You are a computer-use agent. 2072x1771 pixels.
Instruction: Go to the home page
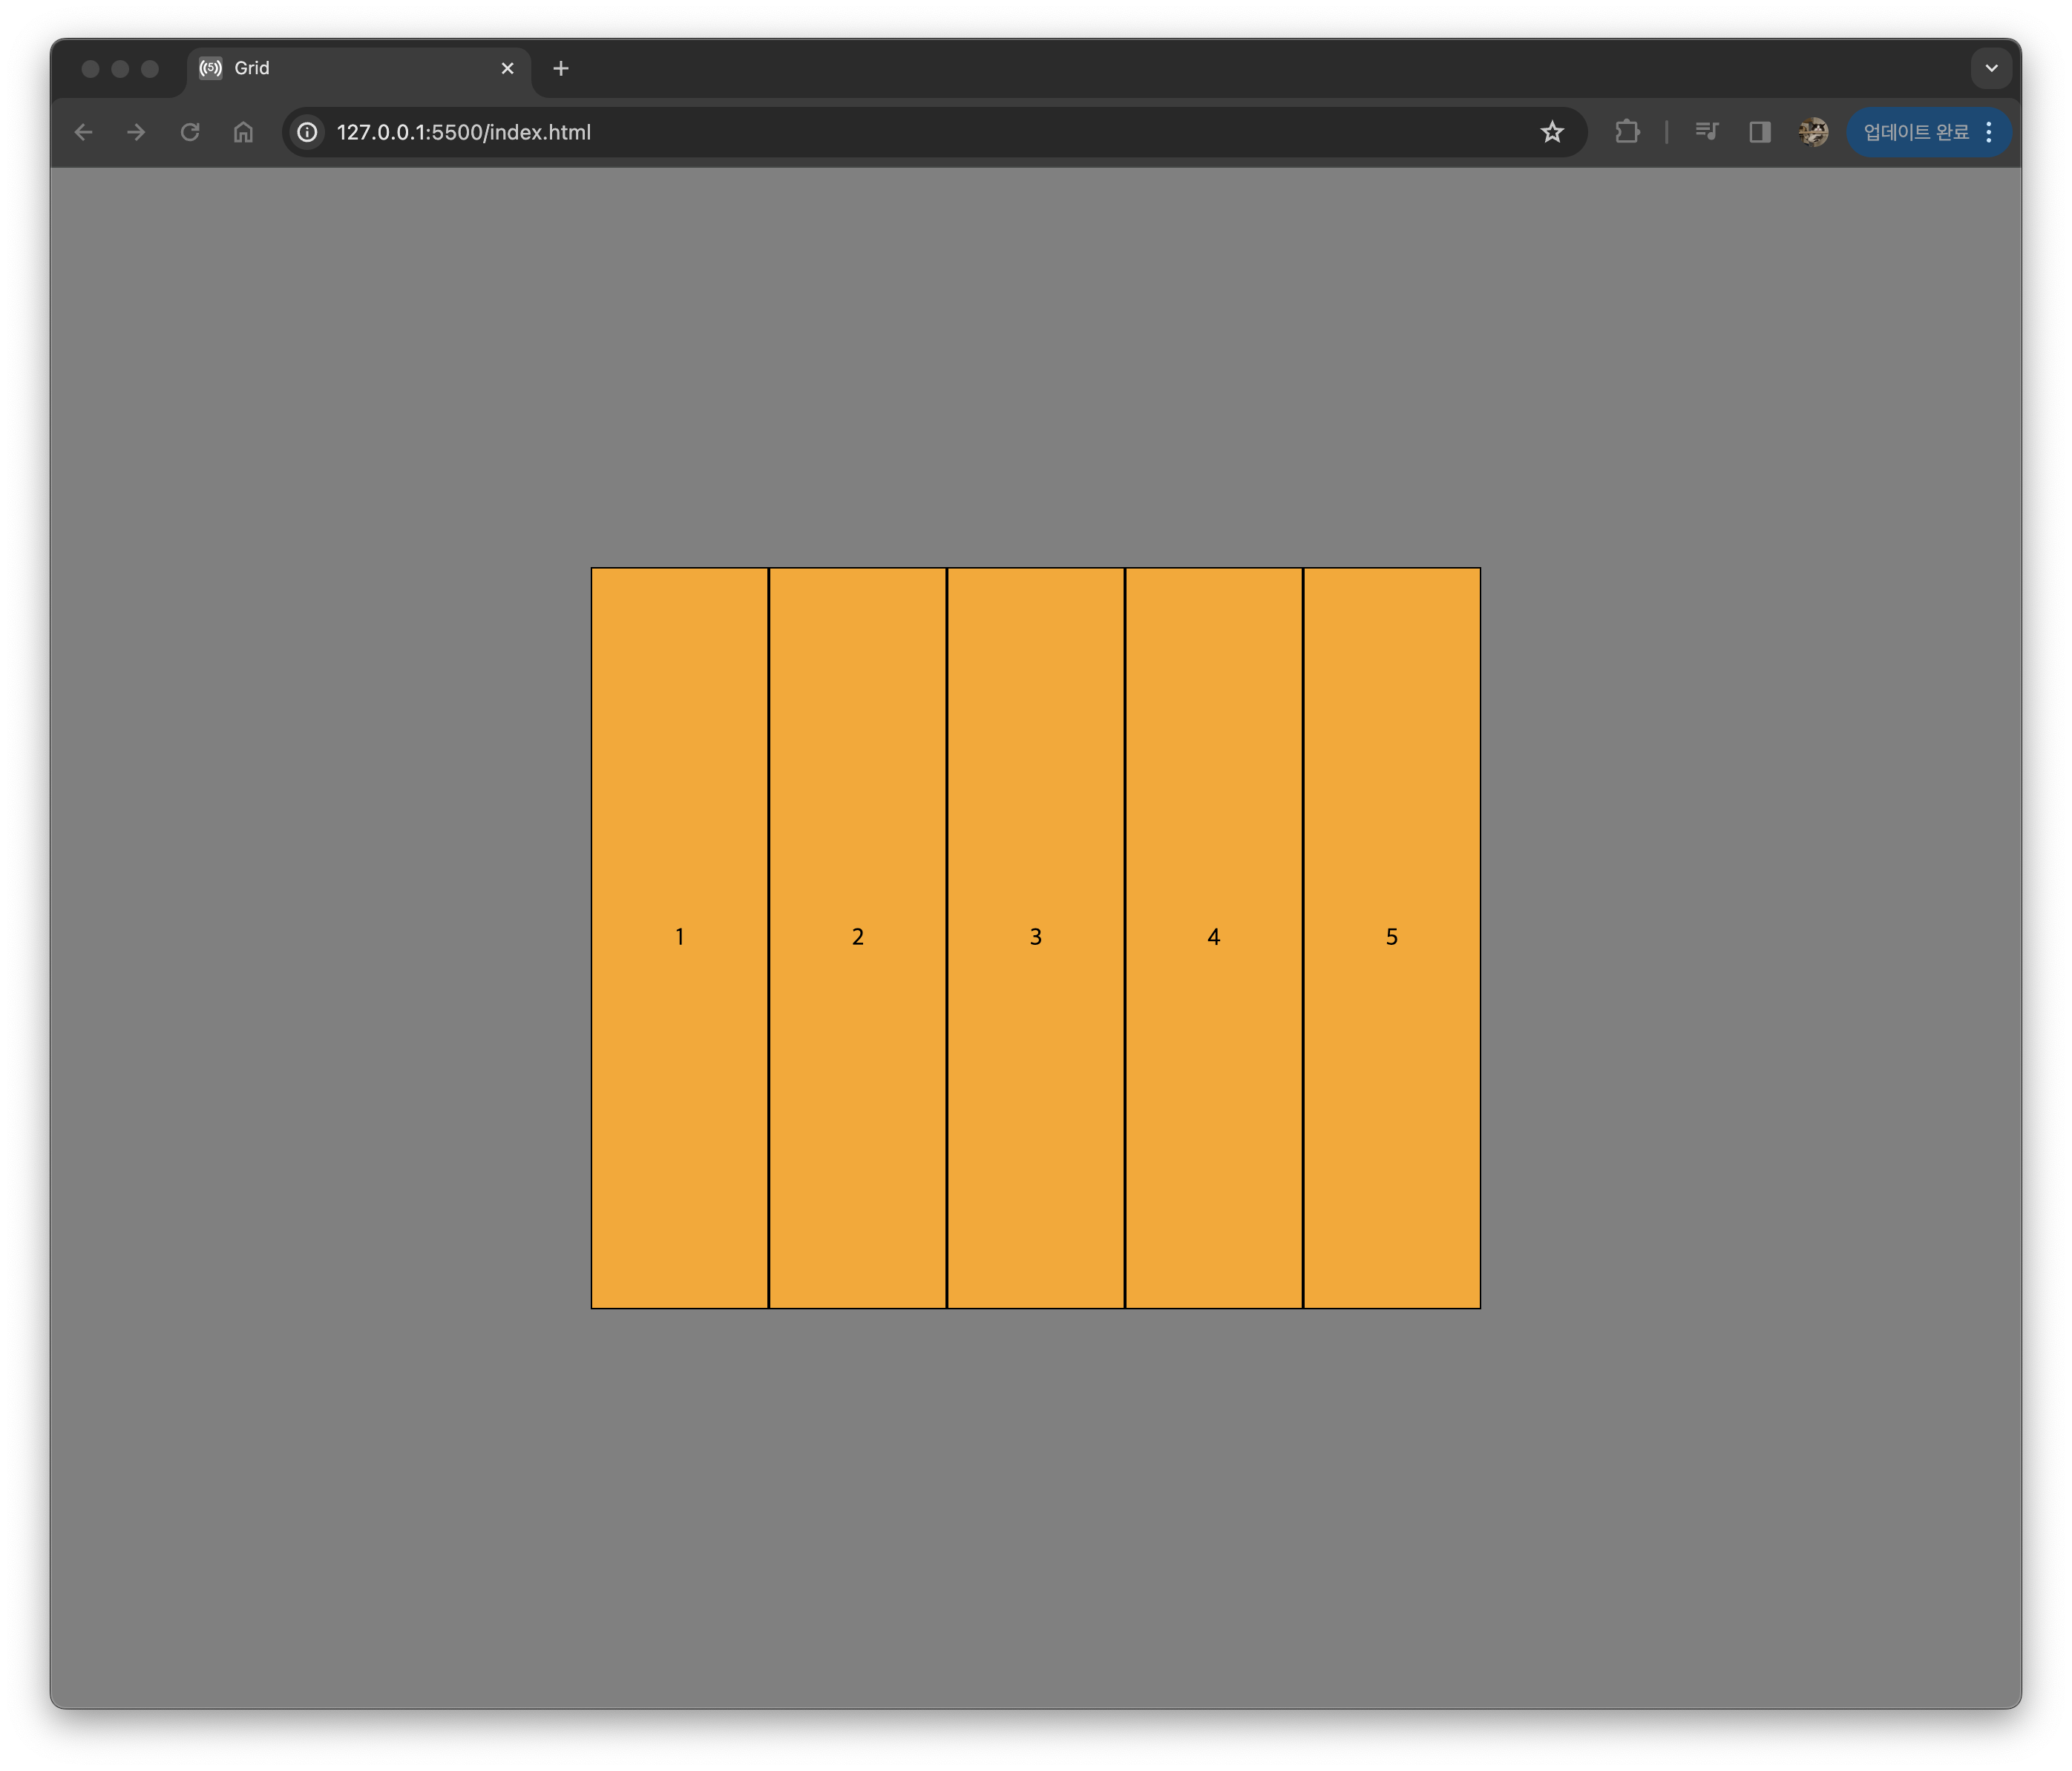pyautogui.click(x=243, y=132)
